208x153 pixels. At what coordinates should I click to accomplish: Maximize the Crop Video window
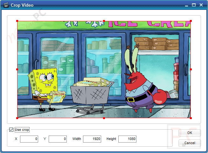click(x=194, y=5)
